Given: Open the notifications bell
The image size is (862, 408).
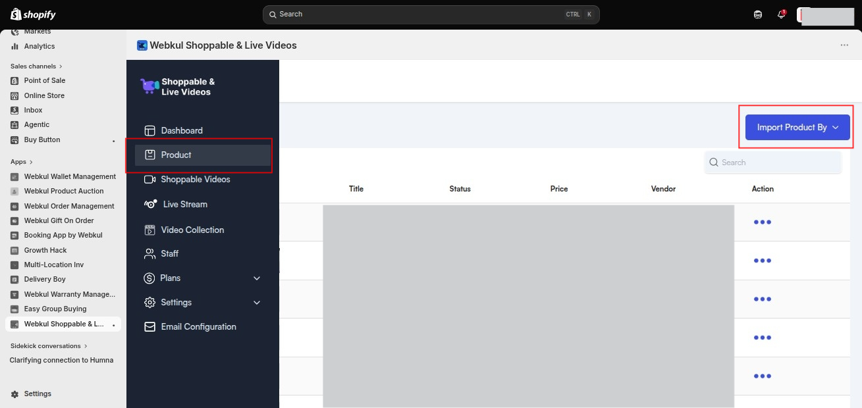Looking at the screenshot, I should tap(782, 14).
